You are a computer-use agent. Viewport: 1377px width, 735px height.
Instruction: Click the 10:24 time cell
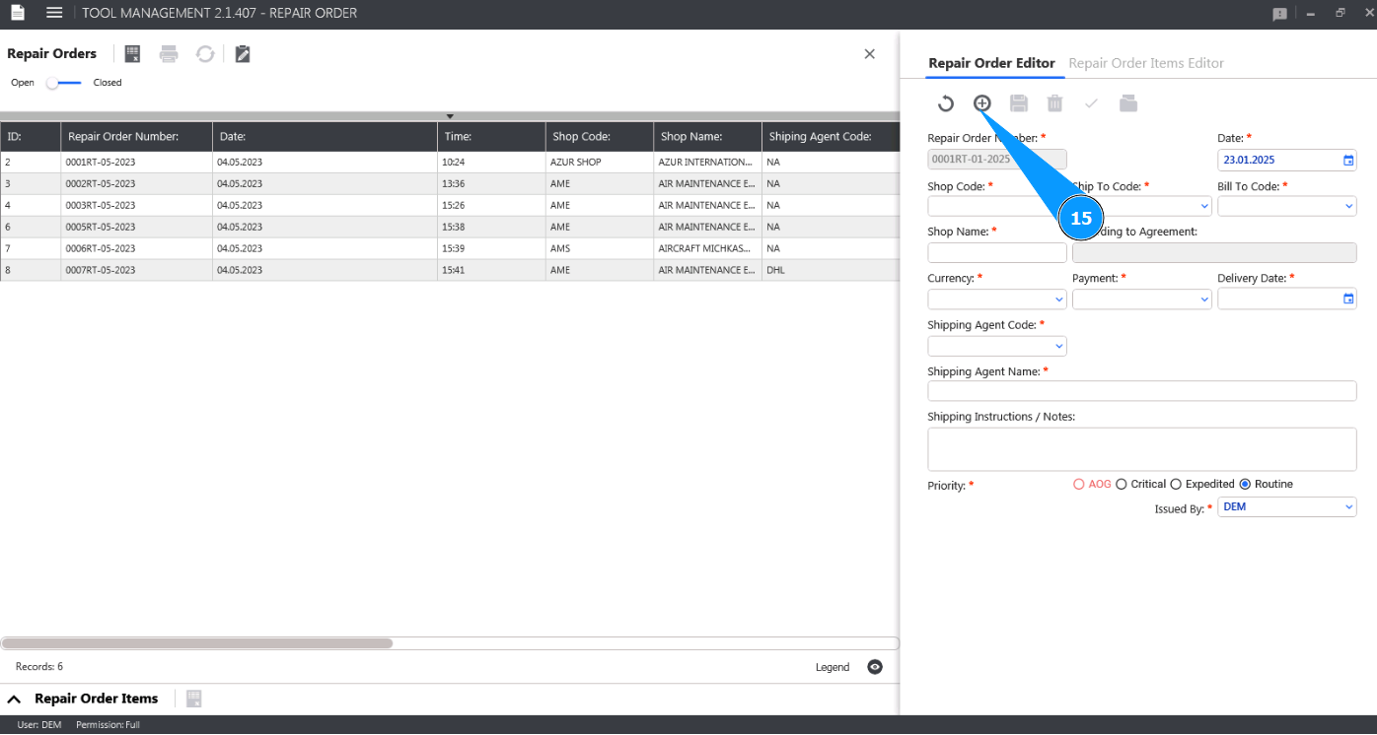point(491,162)
